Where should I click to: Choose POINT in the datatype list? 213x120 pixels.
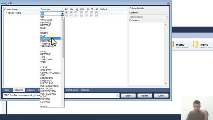[x=44, y=96]
